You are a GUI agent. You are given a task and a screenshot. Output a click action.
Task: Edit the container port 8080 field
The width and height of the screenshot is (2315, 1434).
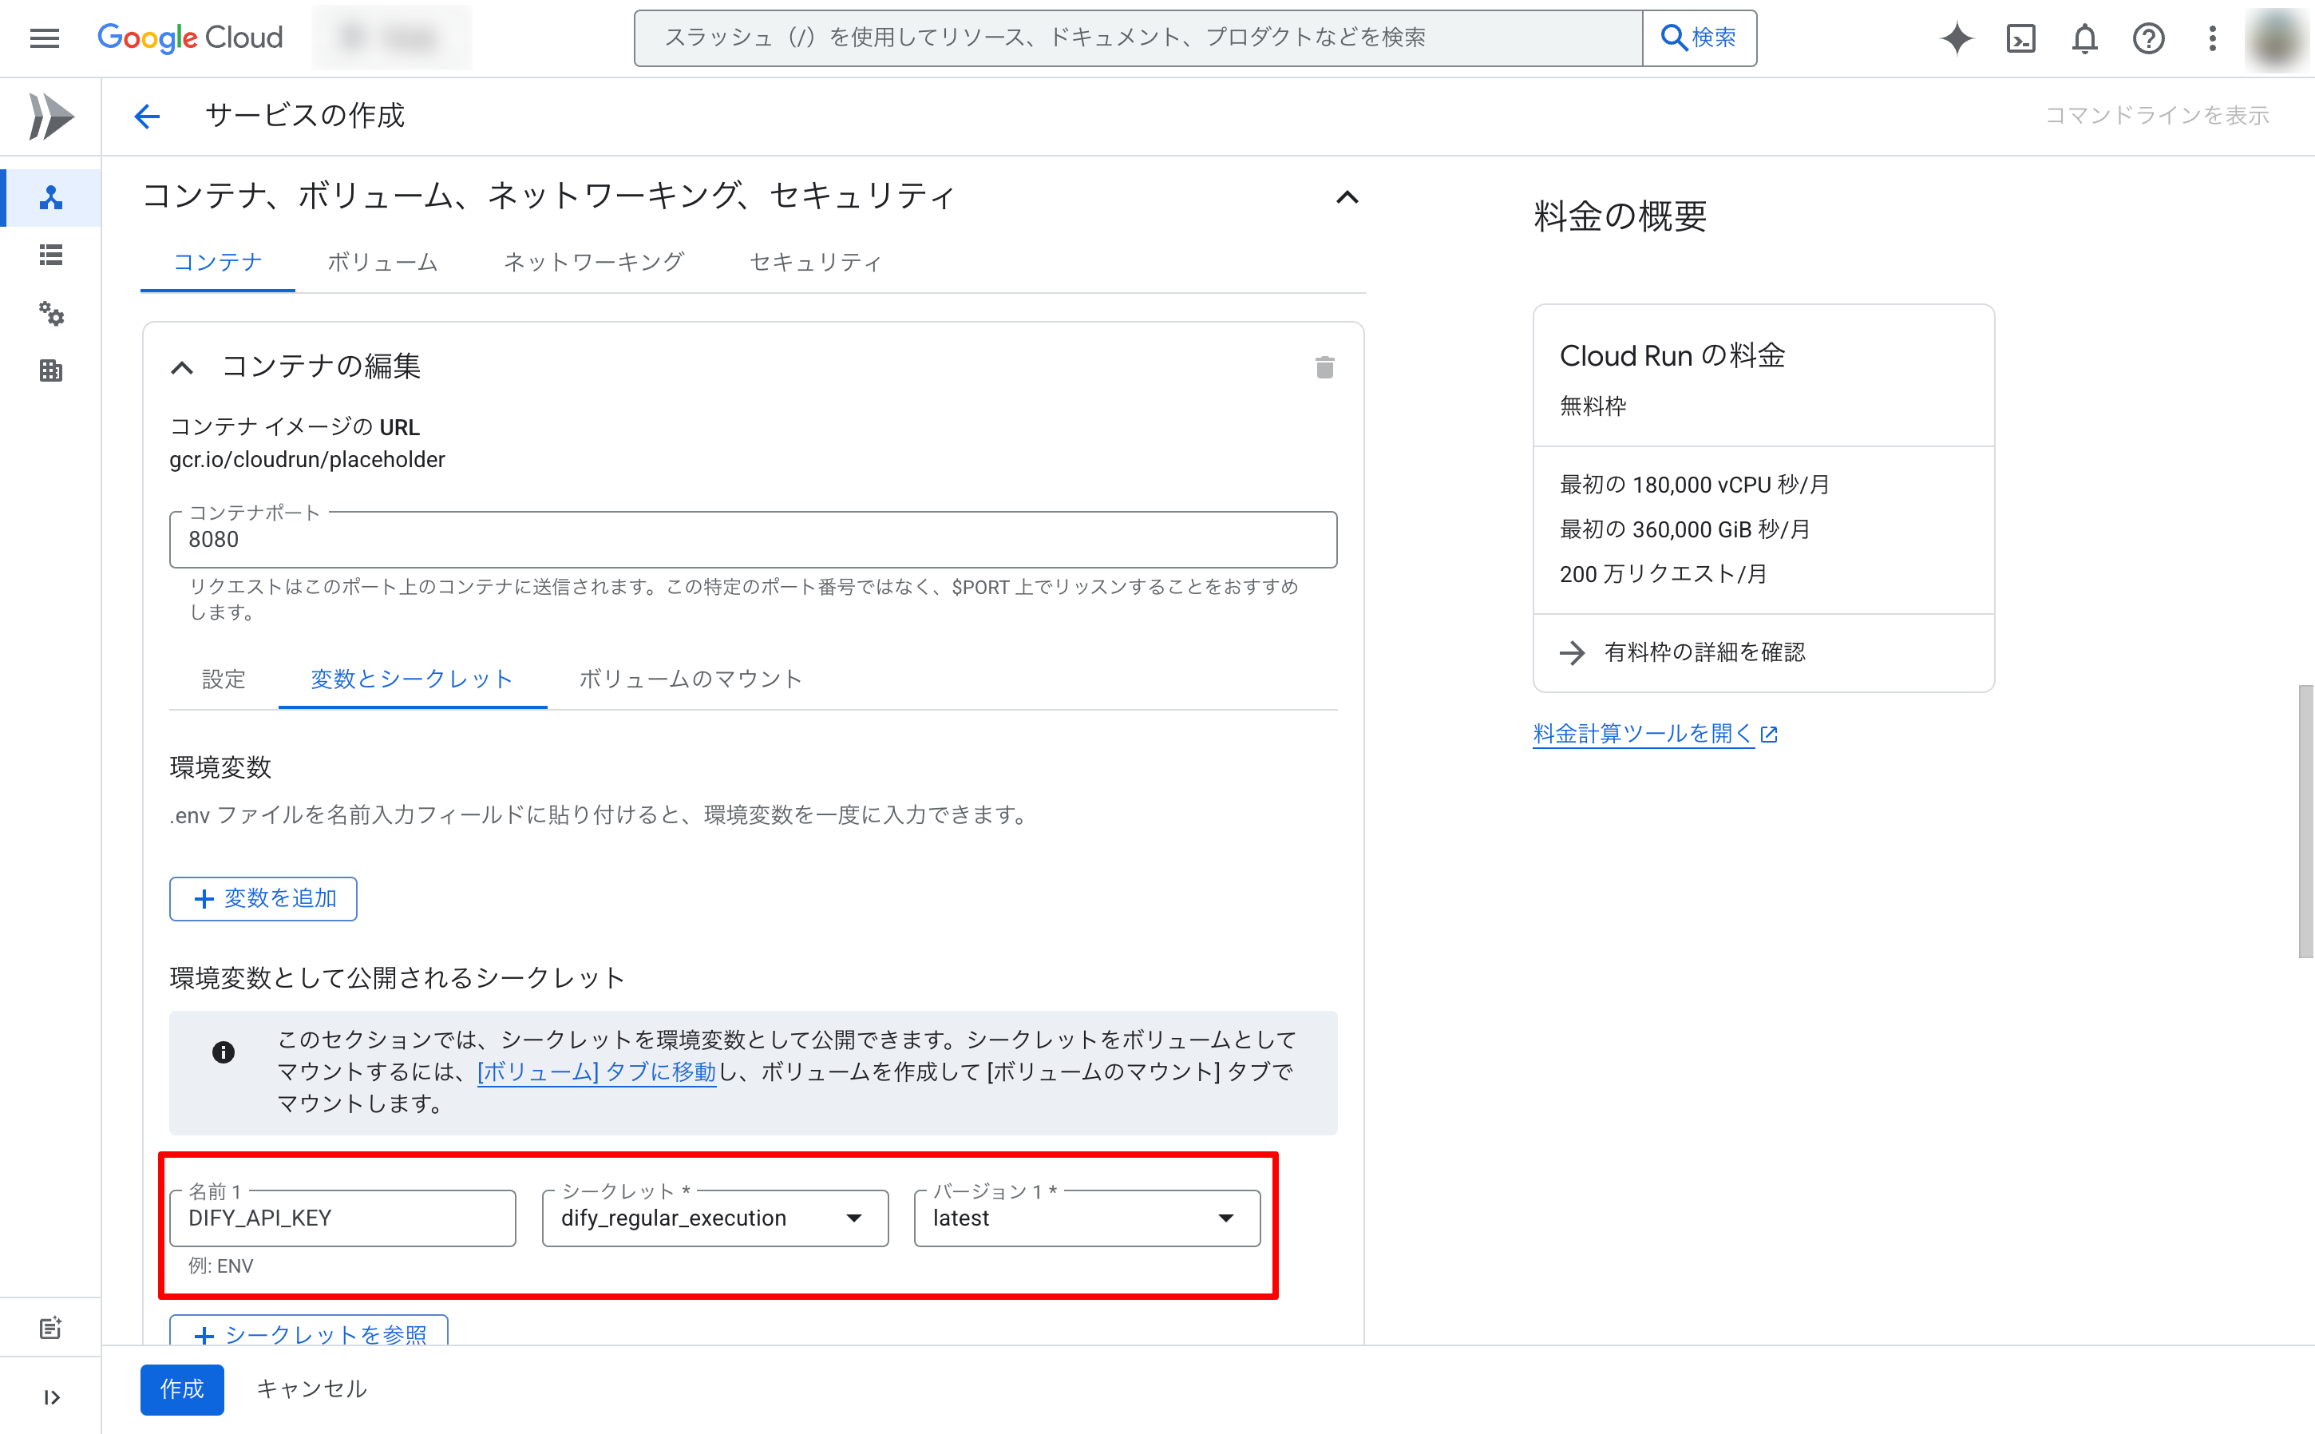tap(754, 539)
